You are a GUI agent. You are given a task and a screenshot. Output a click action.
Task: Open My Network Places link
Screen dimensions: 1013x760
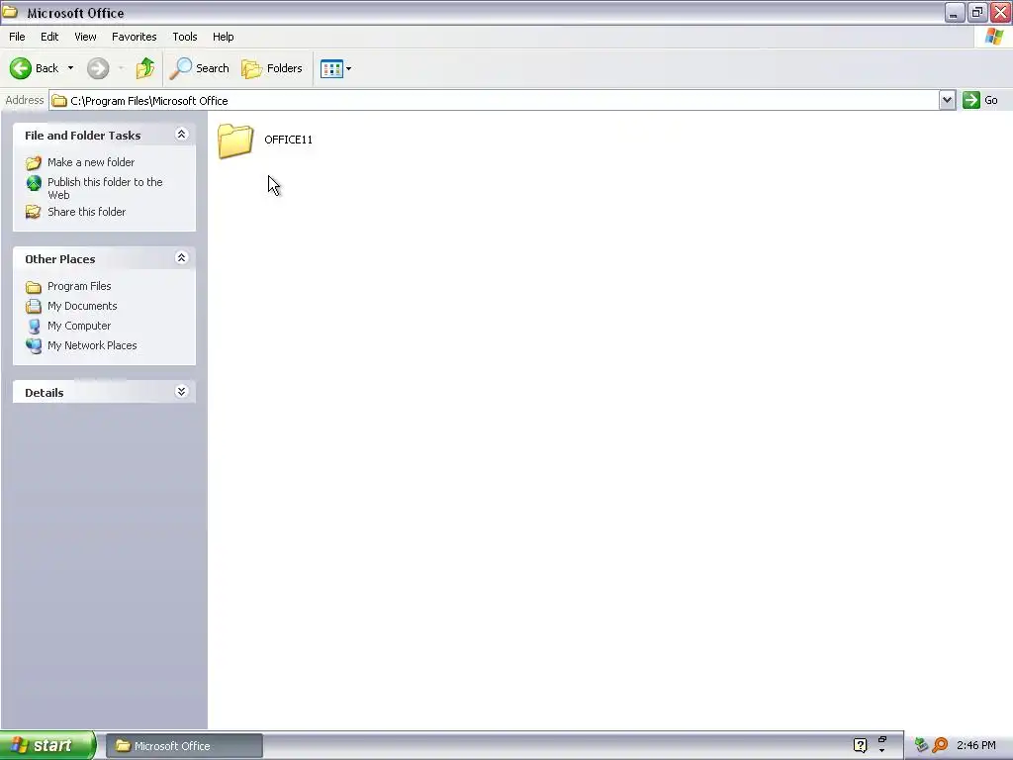coord(92,345)
